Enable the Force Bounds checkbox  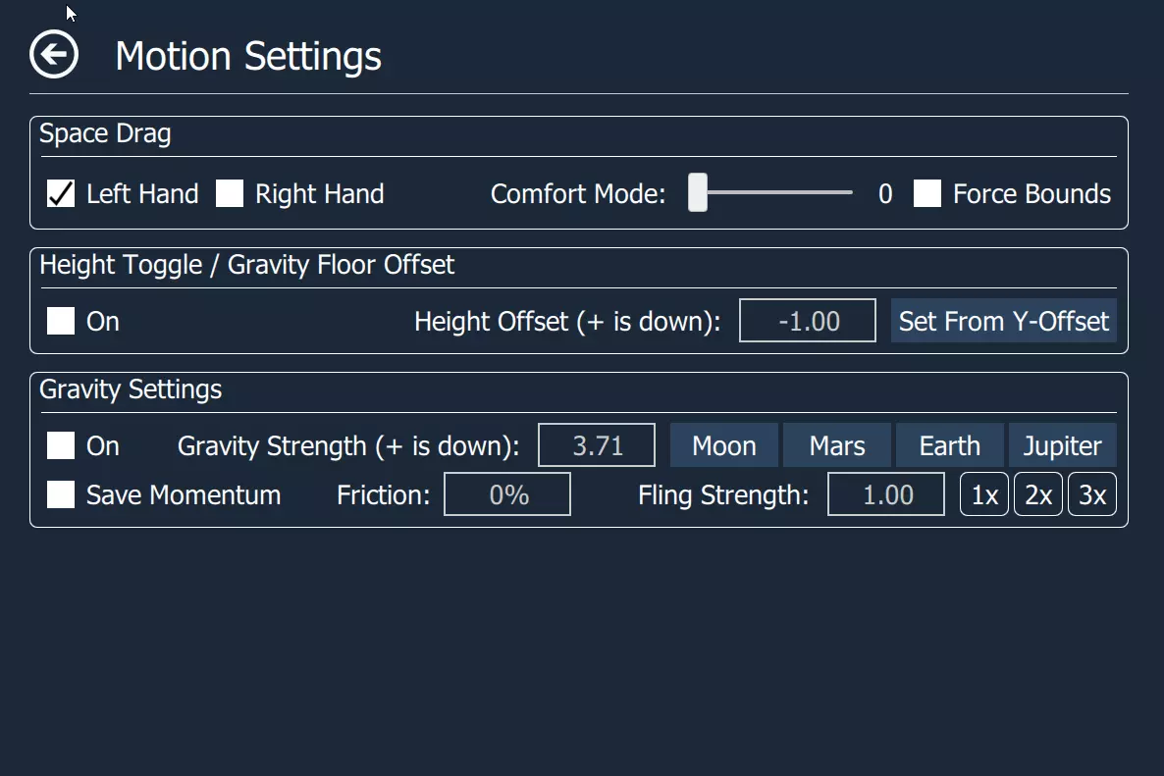(926, 194)
